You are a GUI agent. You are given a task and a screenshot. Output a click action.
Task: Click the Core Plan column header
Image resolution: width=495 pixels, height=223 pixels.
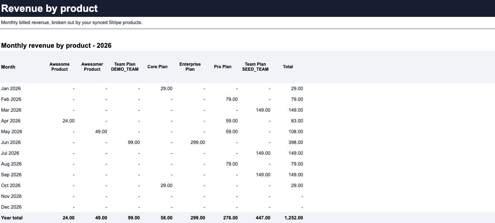coord(157,67)
